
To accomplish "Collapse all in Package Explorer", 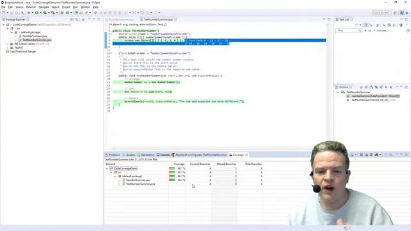I will point(71,20).
